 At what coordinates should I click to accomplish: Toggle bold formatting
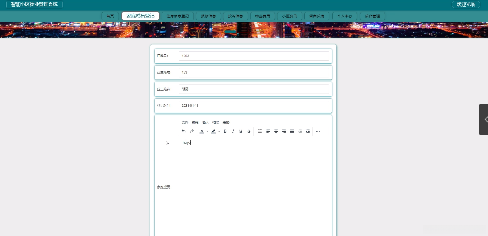tap(225, 131)
